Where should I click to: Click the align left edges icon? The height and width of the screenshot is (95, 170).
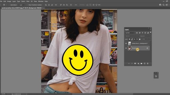tap(46, 5)
